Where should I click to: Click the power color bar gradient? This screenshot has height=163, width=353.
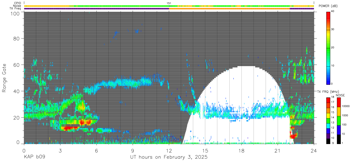pos(328,48)
